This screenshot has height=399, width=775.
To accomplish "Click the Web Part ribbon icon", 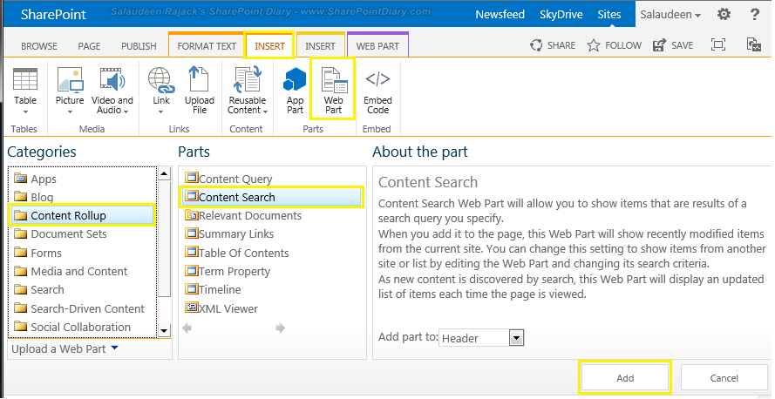I will [334, 80].
